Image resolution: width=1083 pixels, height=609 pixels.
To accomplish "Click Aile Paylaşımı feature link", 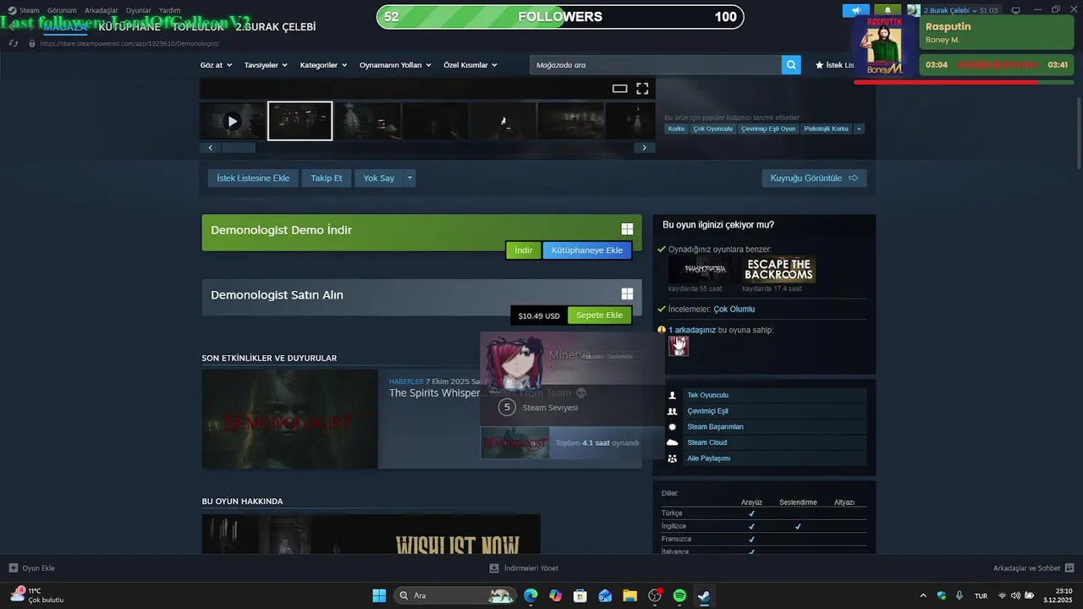I will 709,458.
